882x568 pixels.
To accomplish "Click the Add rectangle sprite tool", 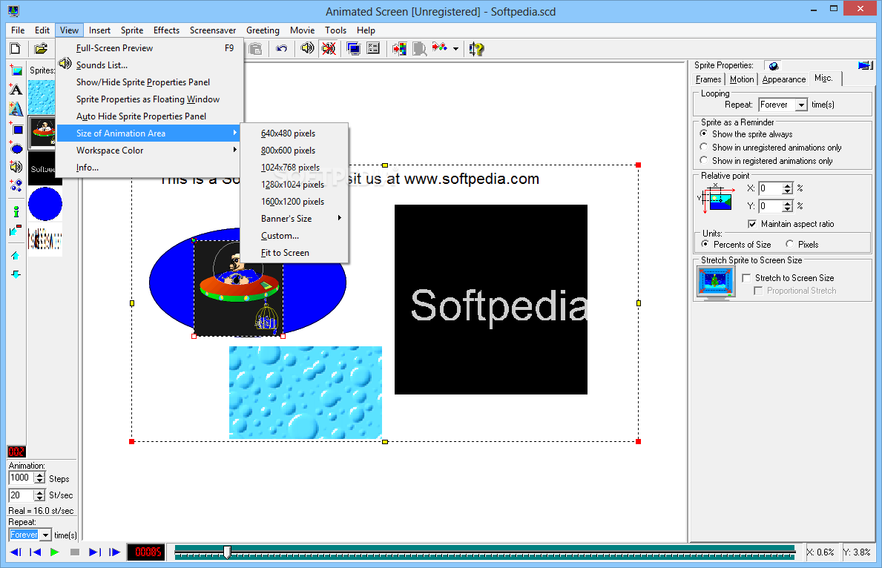I will 16,129.
